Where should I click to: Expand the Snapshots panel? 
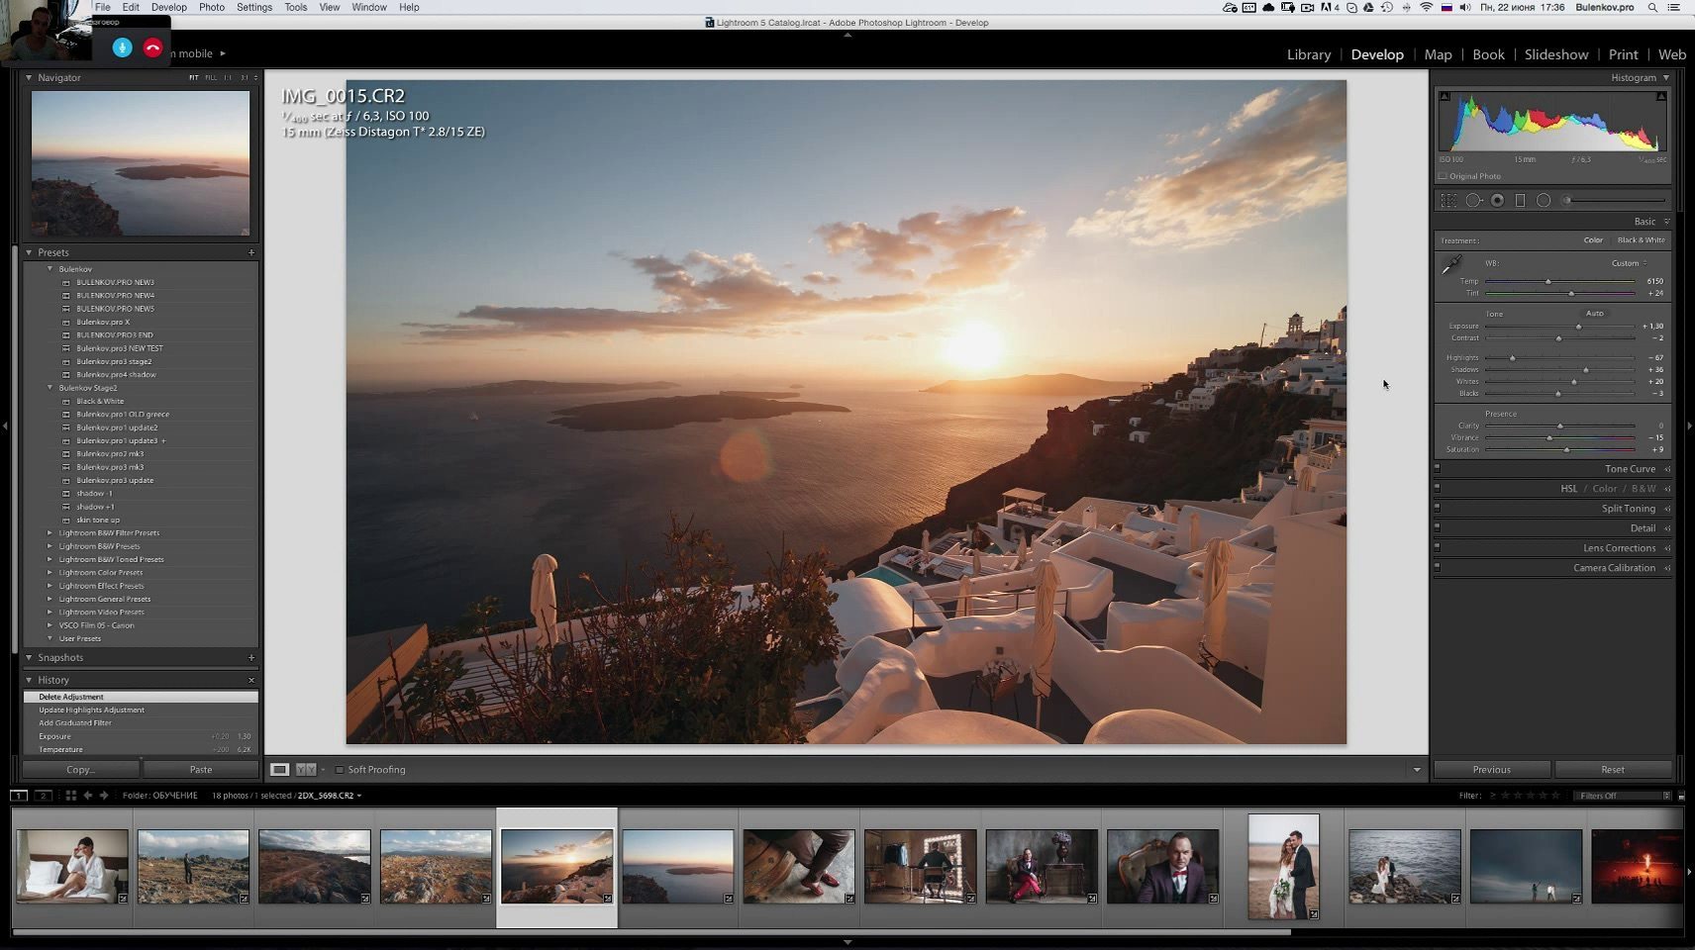coord(29,657)
